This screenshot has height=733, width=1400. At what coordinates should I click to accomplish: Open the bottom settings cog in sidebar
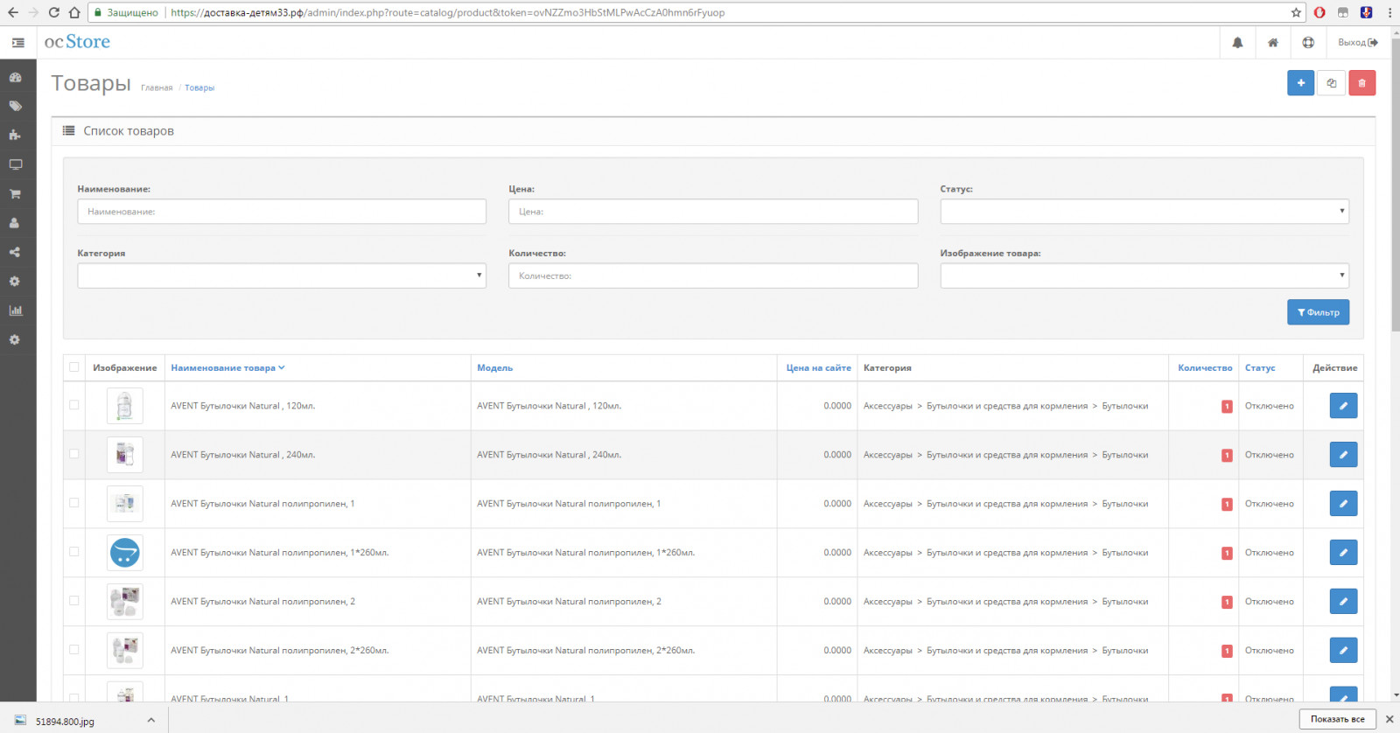pos(15,339)
